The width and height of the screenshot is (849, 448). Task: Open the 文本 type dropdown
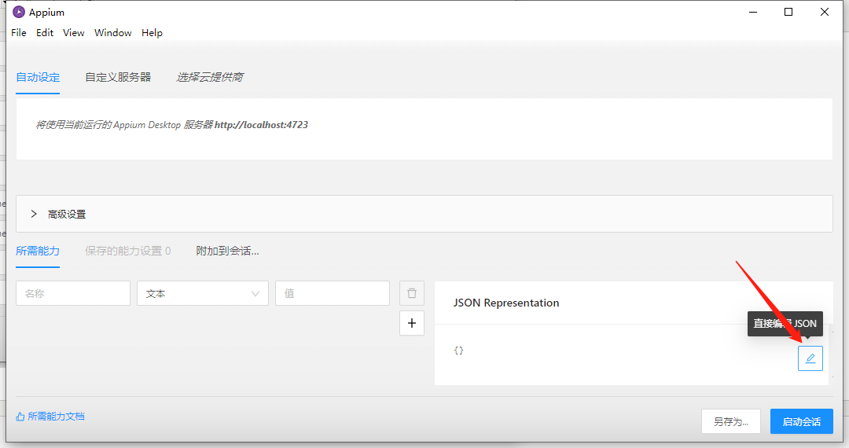click(x=203, y=293)
